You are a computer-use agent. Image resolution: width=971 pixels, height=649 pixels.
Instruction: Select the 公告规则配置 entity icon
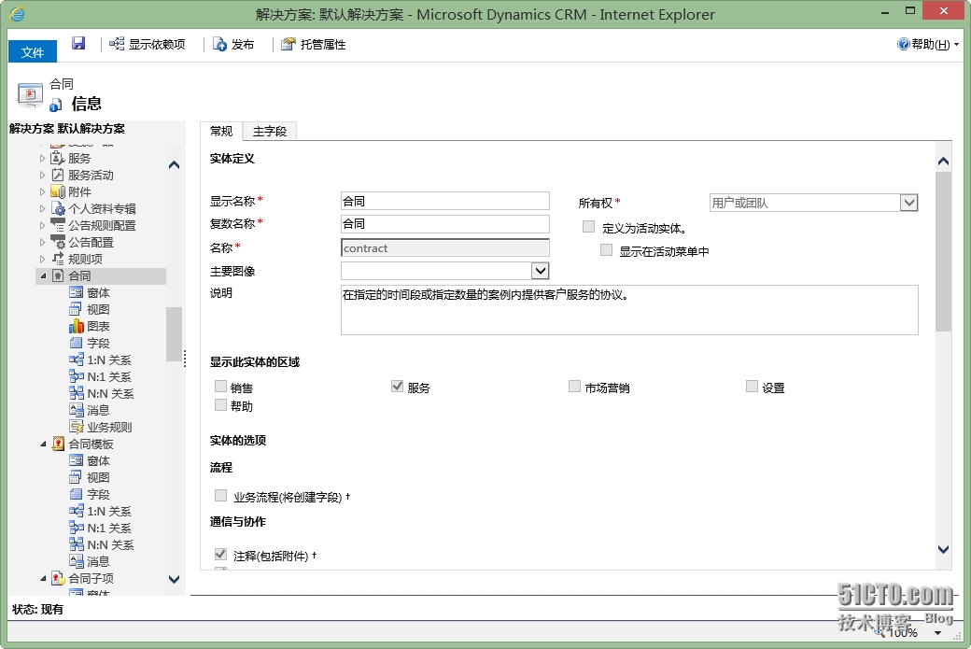(x=58, y=225)
